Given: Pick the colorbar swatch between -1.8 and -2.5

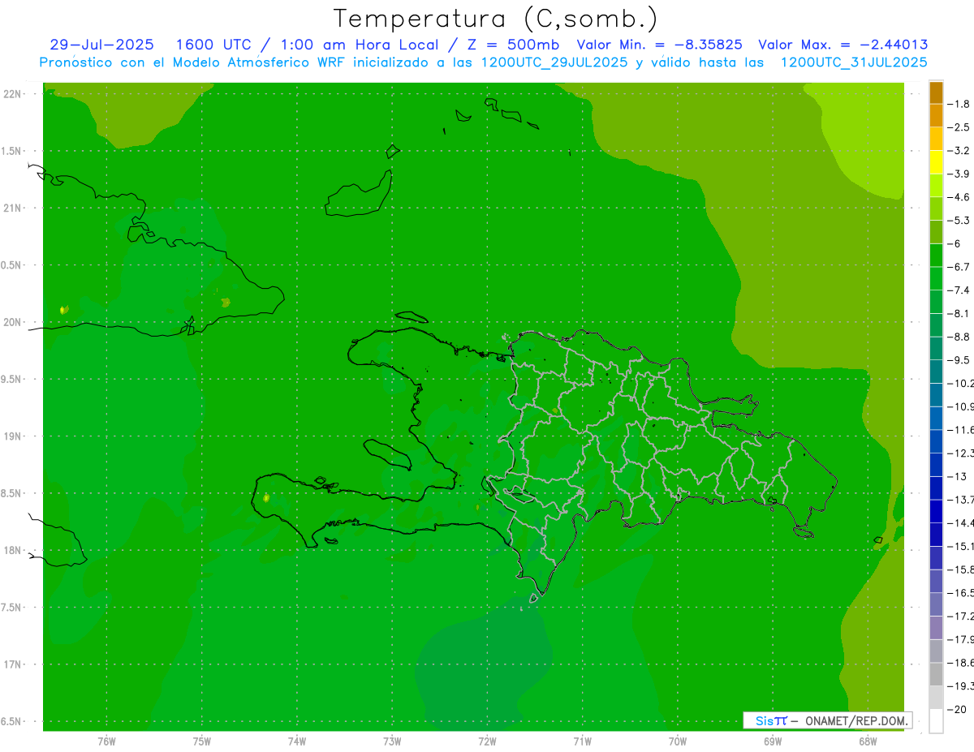Looking at the screenshot, I should tap(936, 115).
